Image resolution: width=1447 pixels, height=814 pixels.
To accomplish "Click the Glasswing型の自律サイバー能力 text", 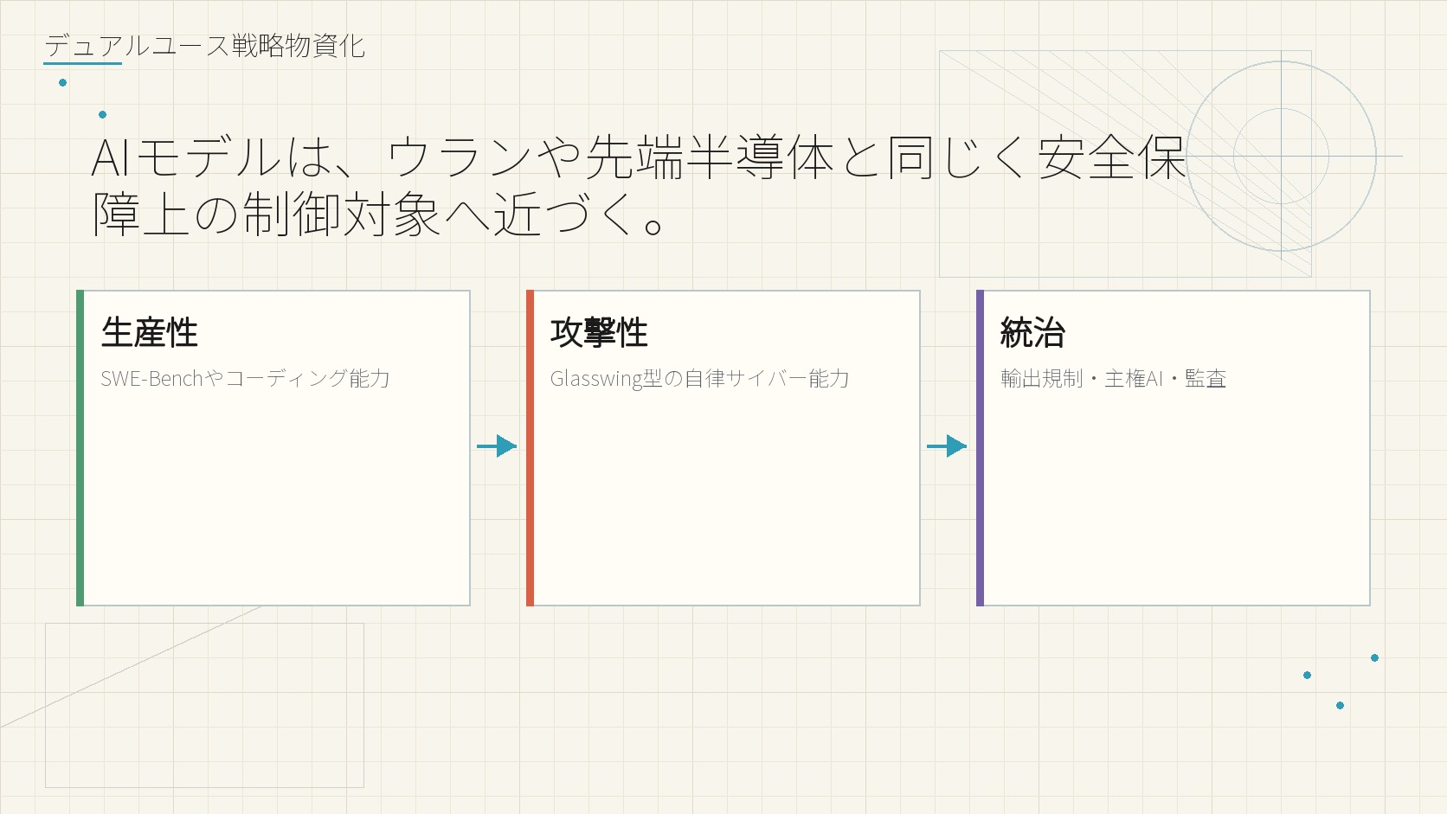I will pos(699,379).
